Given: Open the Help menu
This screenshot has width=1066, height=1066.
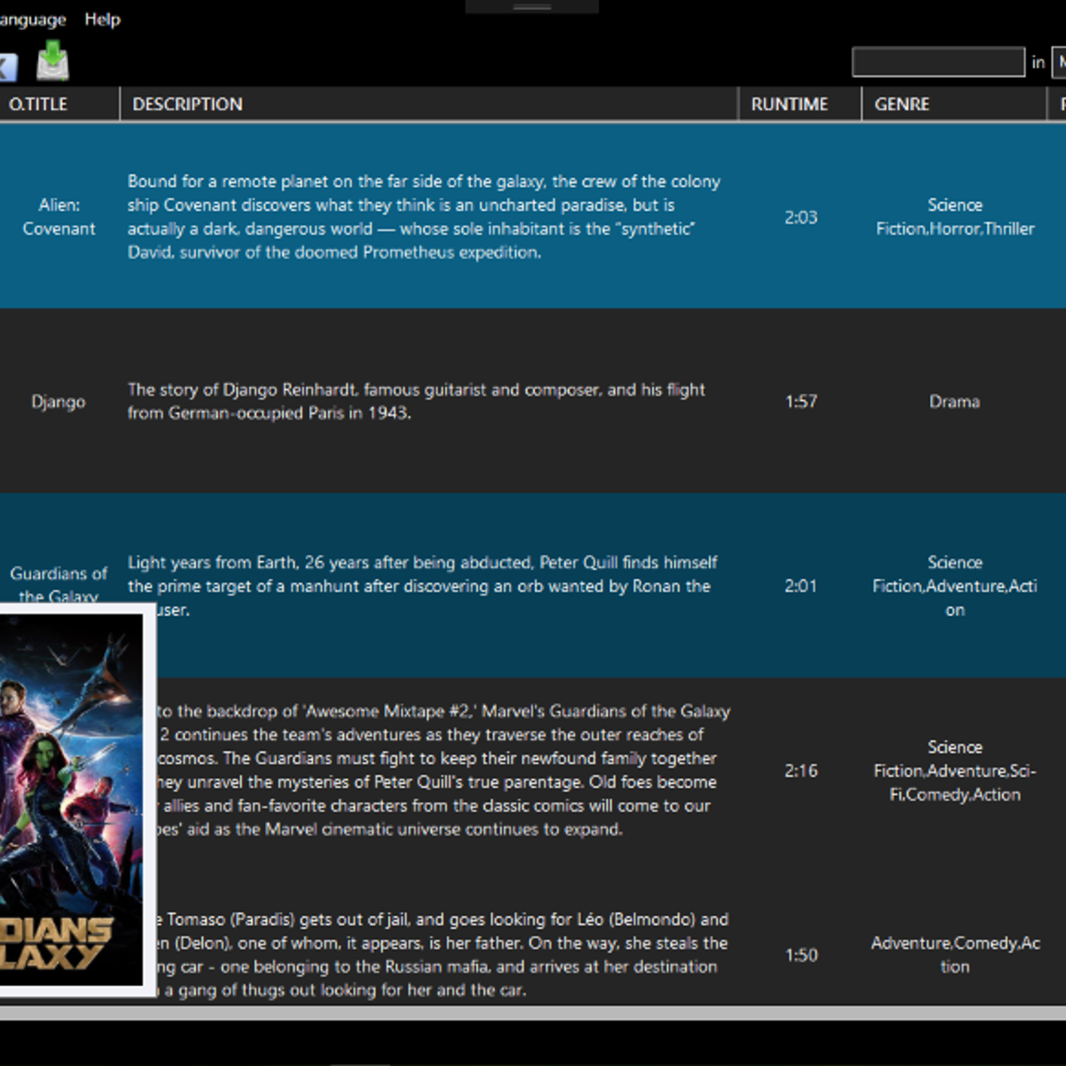Looking at the screenshot, I should point(102,19).
